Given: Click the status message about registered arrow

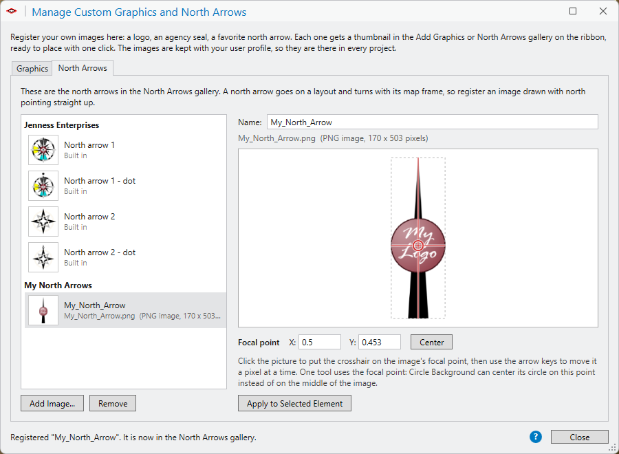Looking at the screenshot, I should [133, 437].
